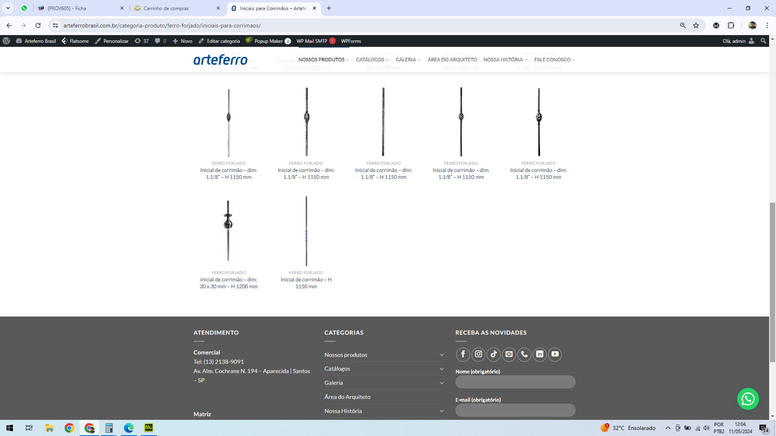Open the floating WhatsApp chat button
This screenshot has width=776, height=436.
point(748,399)
